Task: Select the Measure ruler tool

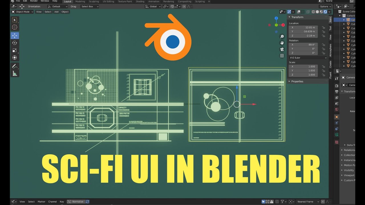Action: pos(15,74)
